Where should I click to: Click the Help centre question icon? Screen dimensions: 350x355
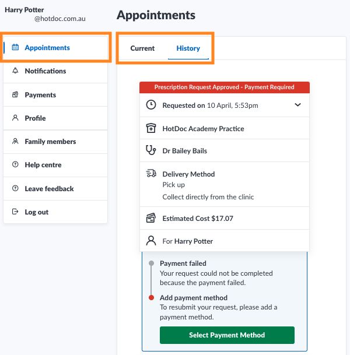pyautogui.click(x=15, y=165)
